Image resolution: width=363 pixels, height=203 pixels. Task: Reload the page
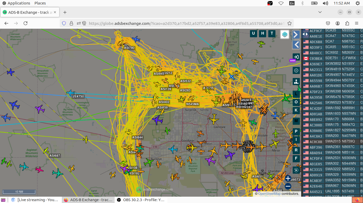pyautogui.click(x=25, y=23)
